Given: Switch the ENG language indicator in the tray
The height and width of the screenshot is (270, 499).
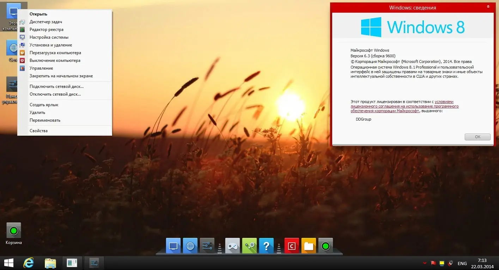Looking at the screenshot, I should tap(462, 263).
